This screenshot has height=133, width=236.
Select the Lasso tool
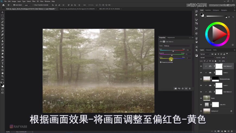tap(2, 18)
